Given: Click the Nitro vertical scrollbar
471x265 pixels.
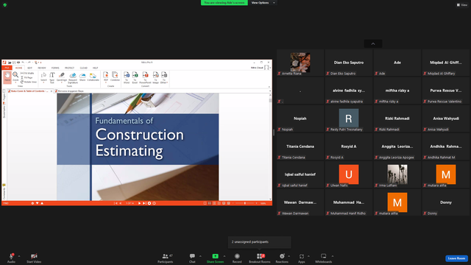Looking at the screenshot, I should [270, 146].
